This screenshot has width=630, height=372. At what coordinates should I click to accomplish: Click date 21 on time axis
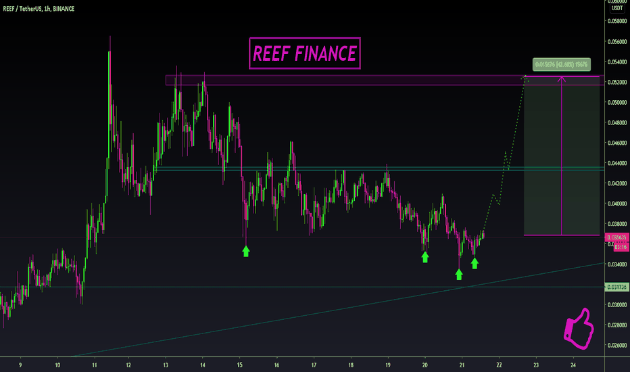462,365
